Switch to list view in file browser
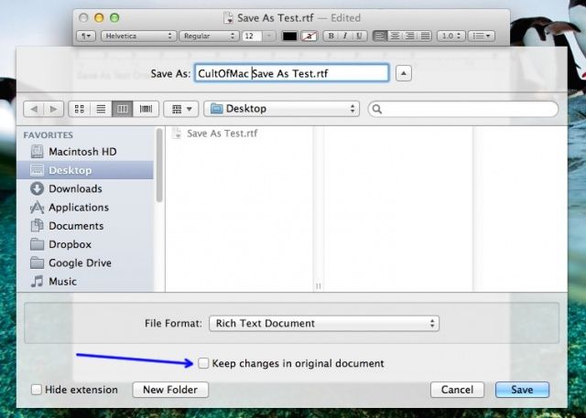Image resolution: width=586 pixels, height=418 pixels. [101, 109]
